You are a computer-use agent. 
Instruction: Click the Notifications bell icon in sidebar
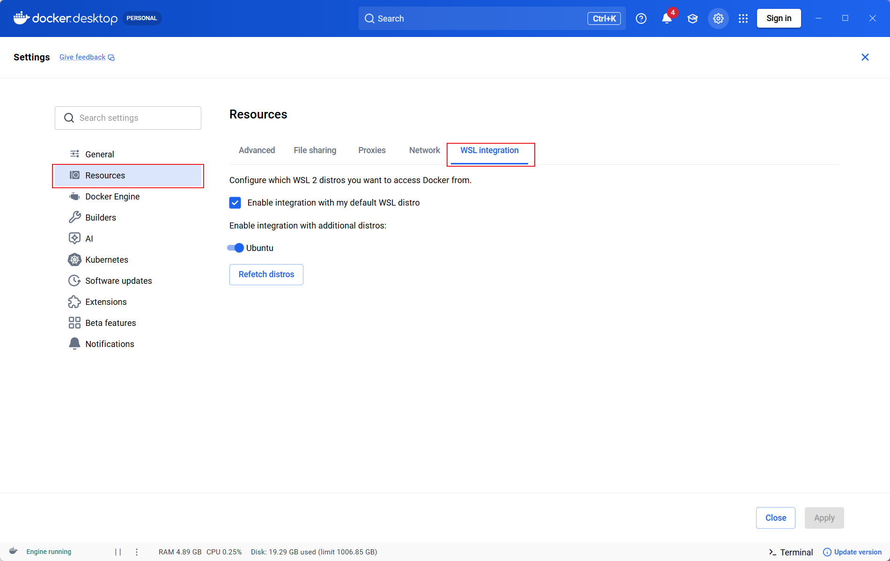tap(74, 344)
